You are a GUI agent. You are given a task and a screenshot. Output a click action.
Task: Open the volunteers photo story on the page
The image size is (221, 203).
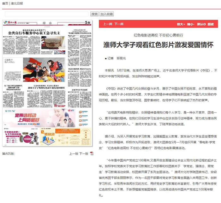point(44,69)
